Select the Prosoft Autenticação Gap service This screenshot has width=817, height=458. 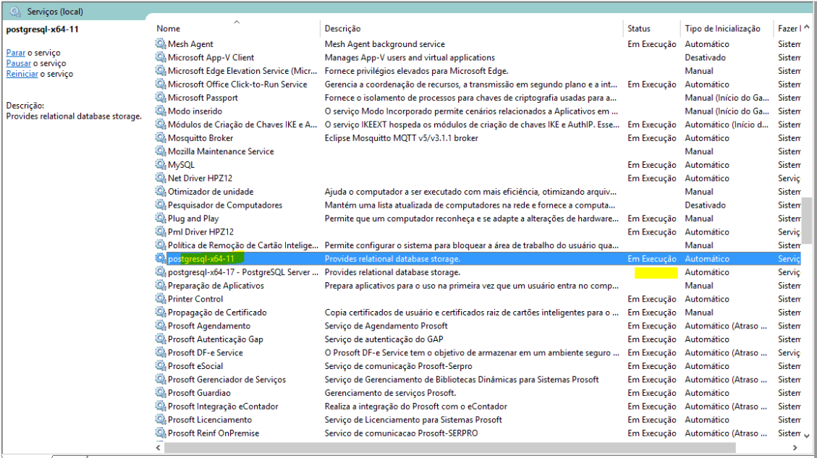[x=215, y=339]
